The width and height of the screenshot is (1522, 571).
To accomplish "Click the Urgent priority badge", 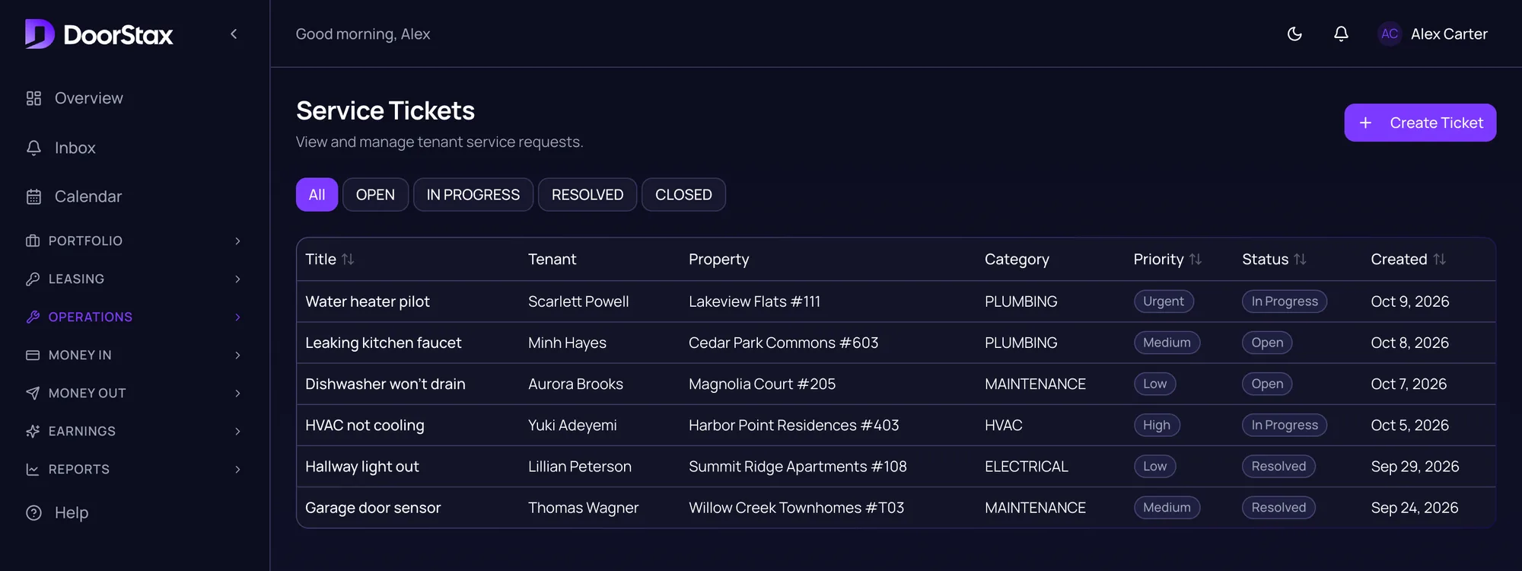I will pos(1164,301).
